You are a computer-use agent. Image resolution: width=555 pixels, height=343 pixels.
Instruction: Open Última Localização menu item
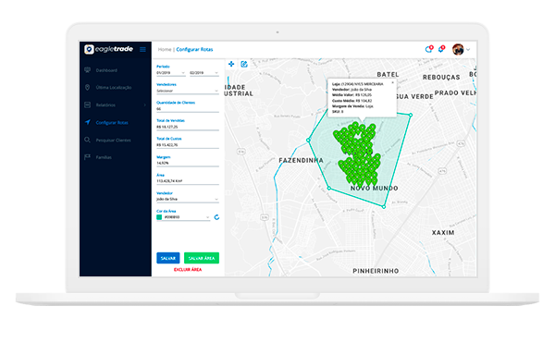click(114, 87)
